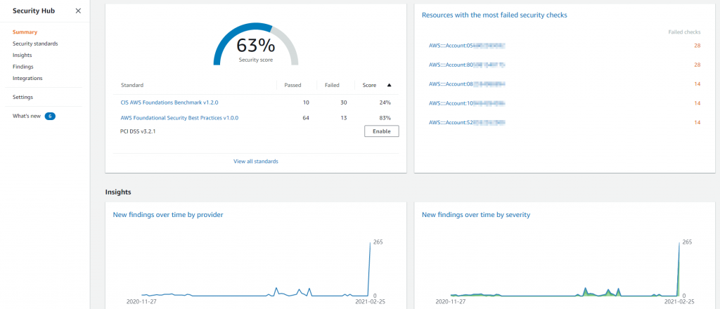
Task: Open the account resource starting with 05
Action: [x=467, y=46]
